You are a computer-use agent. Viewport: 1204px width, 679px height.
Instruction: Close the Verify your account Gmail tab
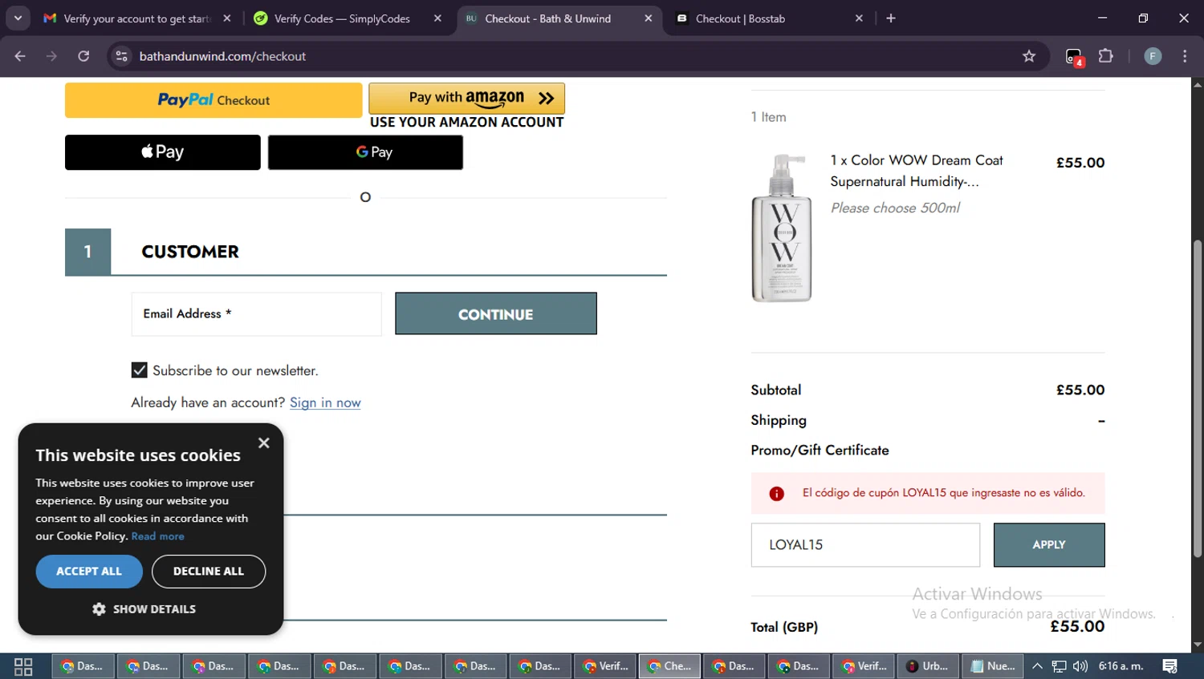227,18
